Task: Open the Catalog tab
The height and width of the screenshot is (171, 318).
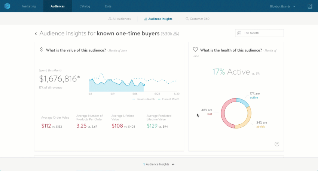Action: [x=85, y=6]
